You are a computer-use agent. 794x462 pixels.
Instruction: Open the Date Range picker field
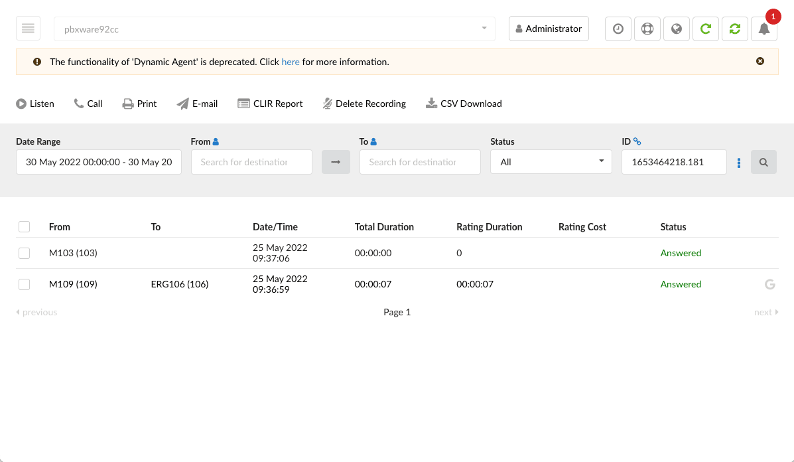99,162
